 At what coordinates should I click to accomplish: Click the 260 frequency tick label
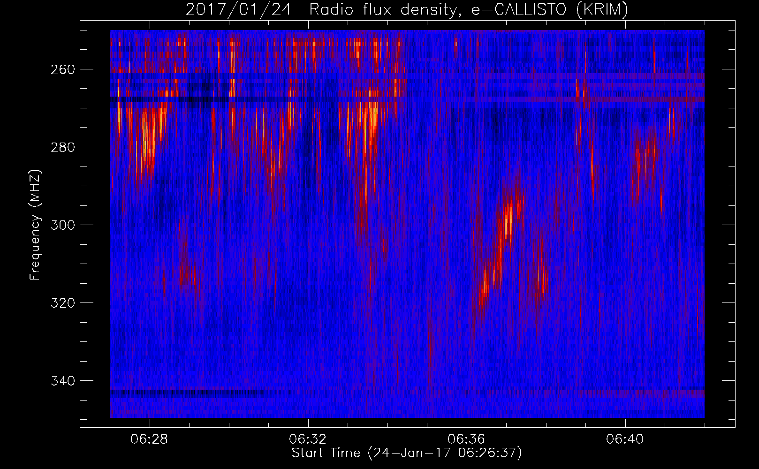pyautogui.click(x=62, y=69)
